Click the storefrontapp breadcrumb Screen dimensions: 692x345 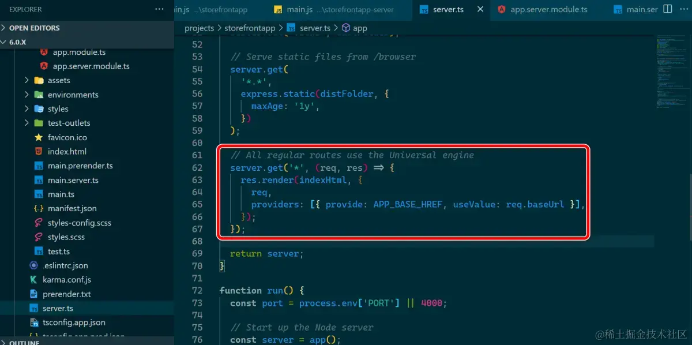tap(250, 28)
